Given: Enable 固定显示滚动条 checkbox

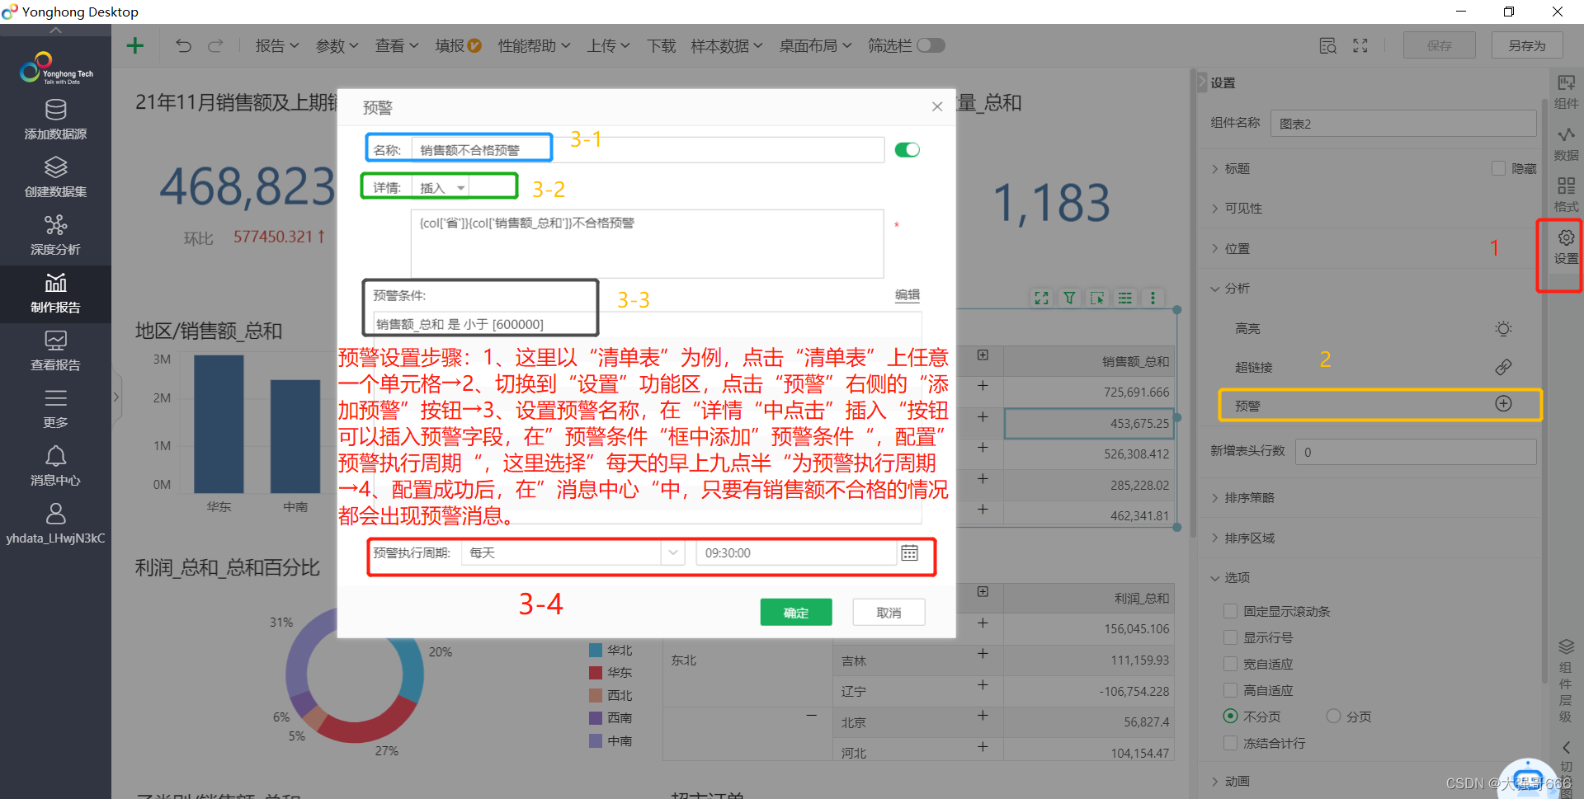Looking at the screenshot, I should click(x=1230, y=611).
